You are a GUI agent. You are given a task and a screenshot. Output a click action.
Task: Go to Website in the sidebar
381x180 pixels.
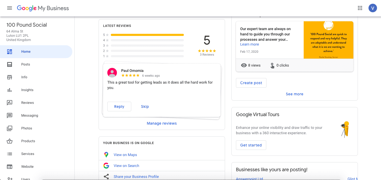point(36,167)
